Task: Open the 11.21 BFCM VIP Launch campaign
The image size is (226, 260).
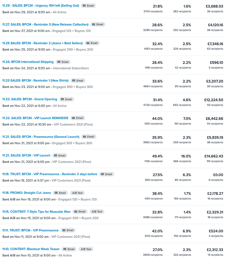Action: tap(26, 155)
